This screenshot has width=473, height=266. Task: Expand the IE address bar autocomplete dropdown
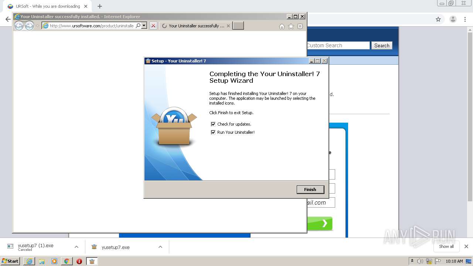click(x=144, y=26)
